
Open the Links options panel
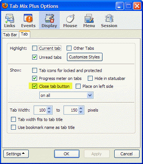point(10,21)
